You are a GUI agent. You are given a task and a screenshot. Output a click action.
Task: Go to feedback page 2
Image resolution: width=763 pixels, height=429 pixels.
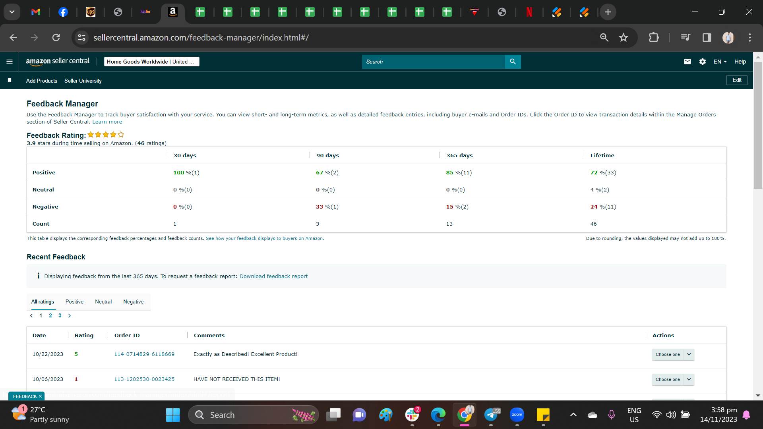pos(50,316)
